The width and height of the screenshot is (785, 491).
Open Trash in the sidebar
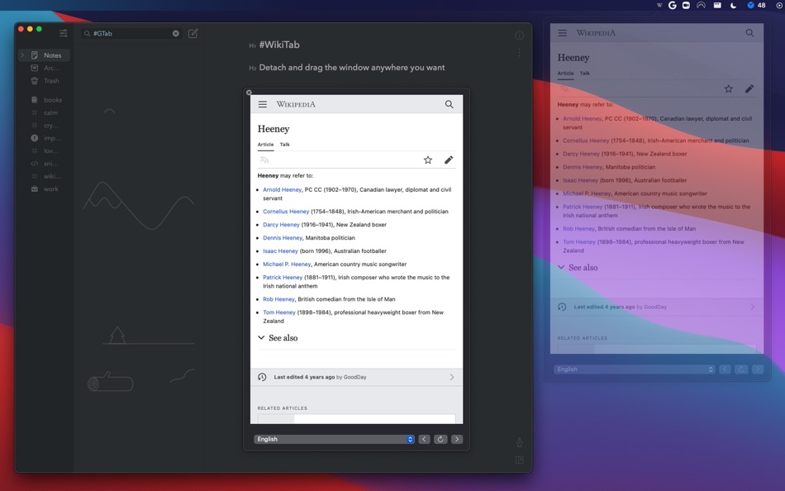click(x=45, y=81)
